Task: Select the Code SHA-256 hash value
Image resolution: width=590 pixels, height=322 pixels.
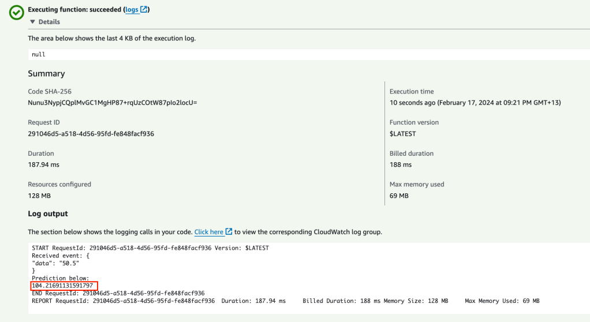Action: tap(113, 103)
